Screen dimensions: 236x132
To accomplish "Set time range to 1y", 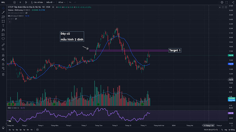I will [13, 130].
